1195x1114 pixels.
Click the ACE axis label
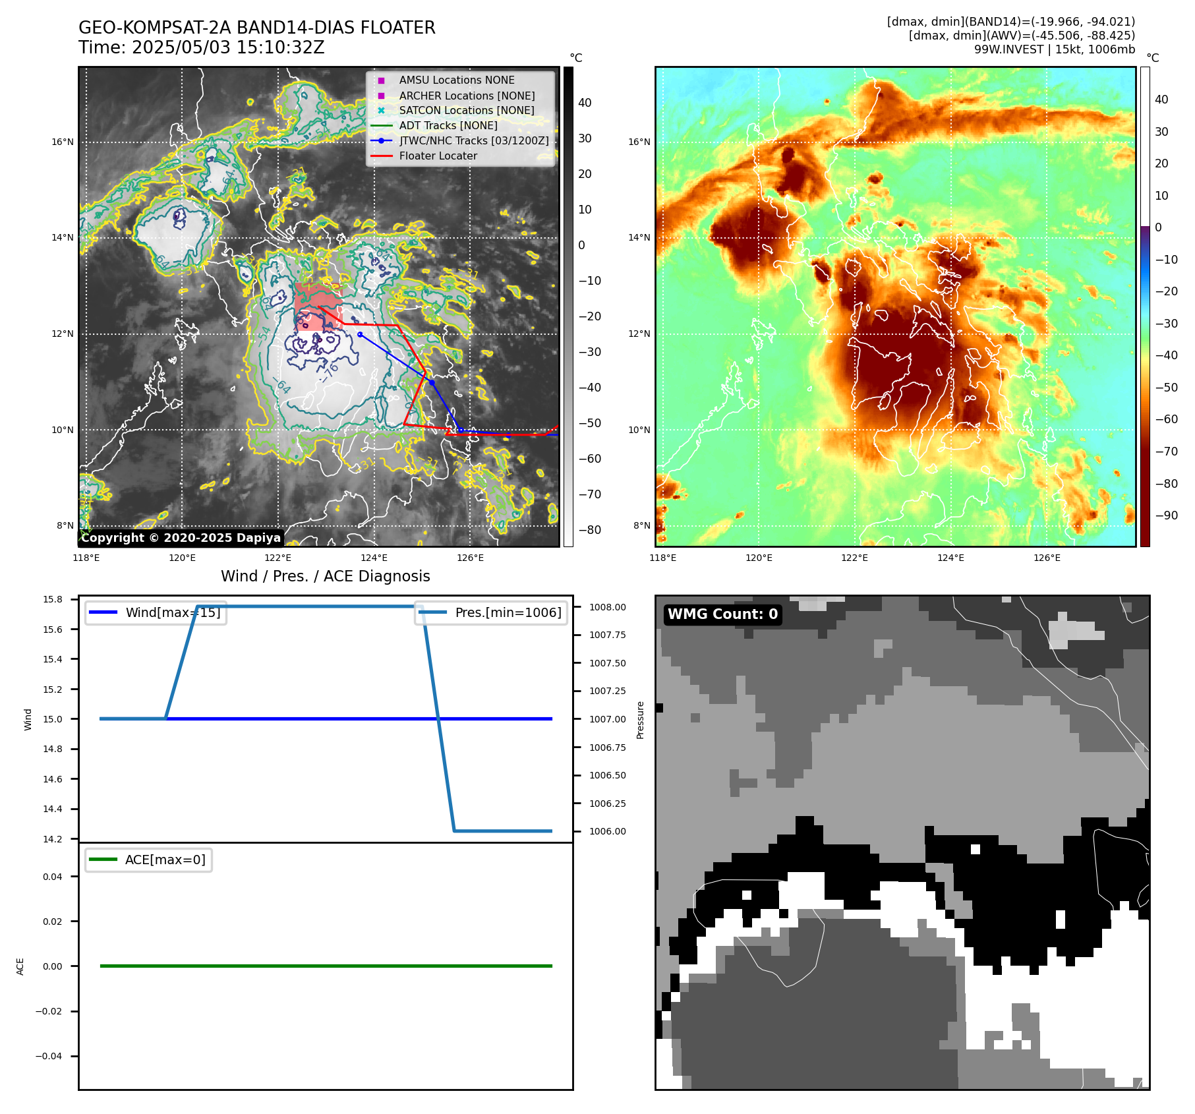[x=20, y=966]
